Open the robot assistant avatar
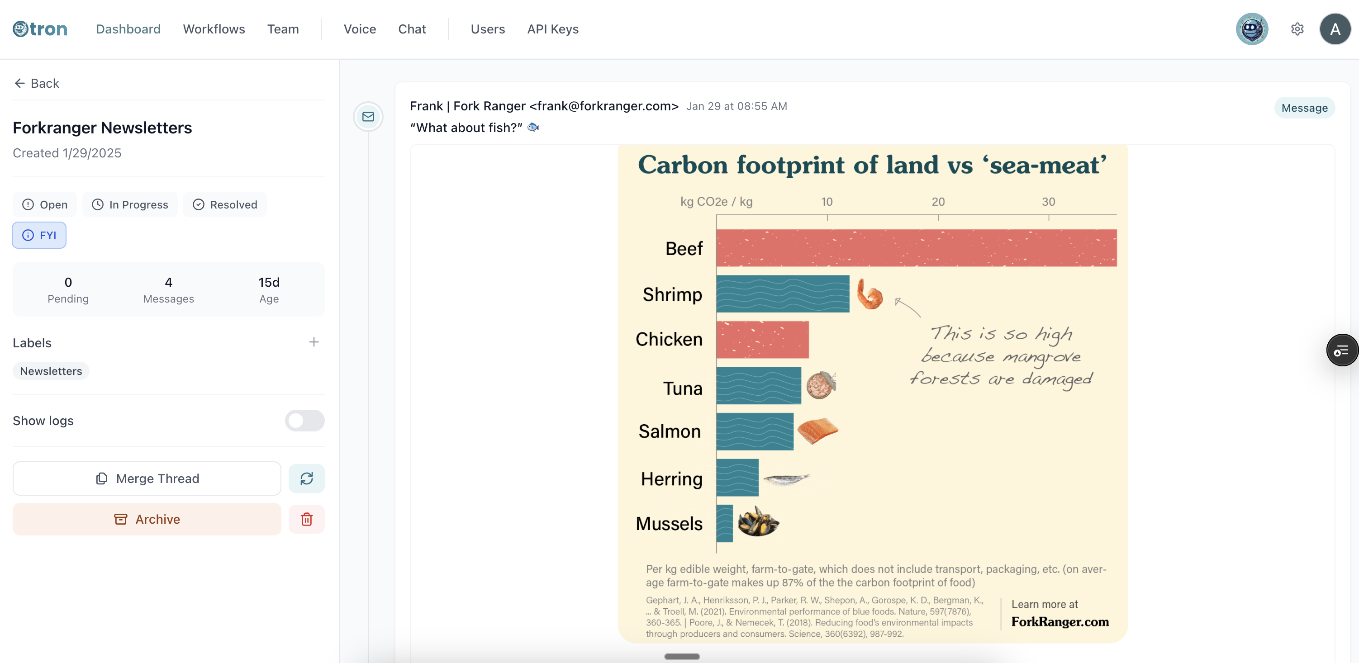1359x663 pixels. click(1251, 29)
